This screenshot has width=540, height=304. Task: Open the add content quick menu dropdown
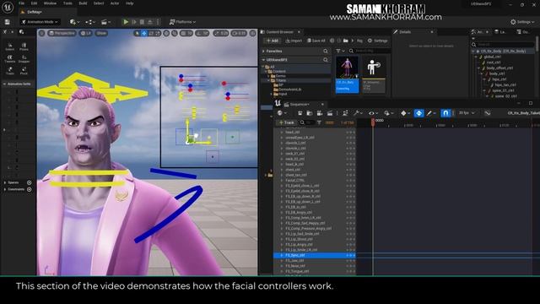coord(74,22)
